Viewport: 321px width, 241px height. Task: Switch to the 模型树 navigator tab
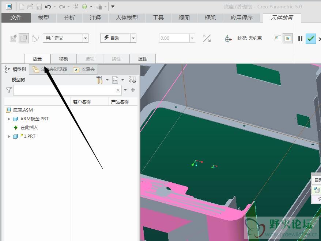pyautogui.click(x=16, y=69)
